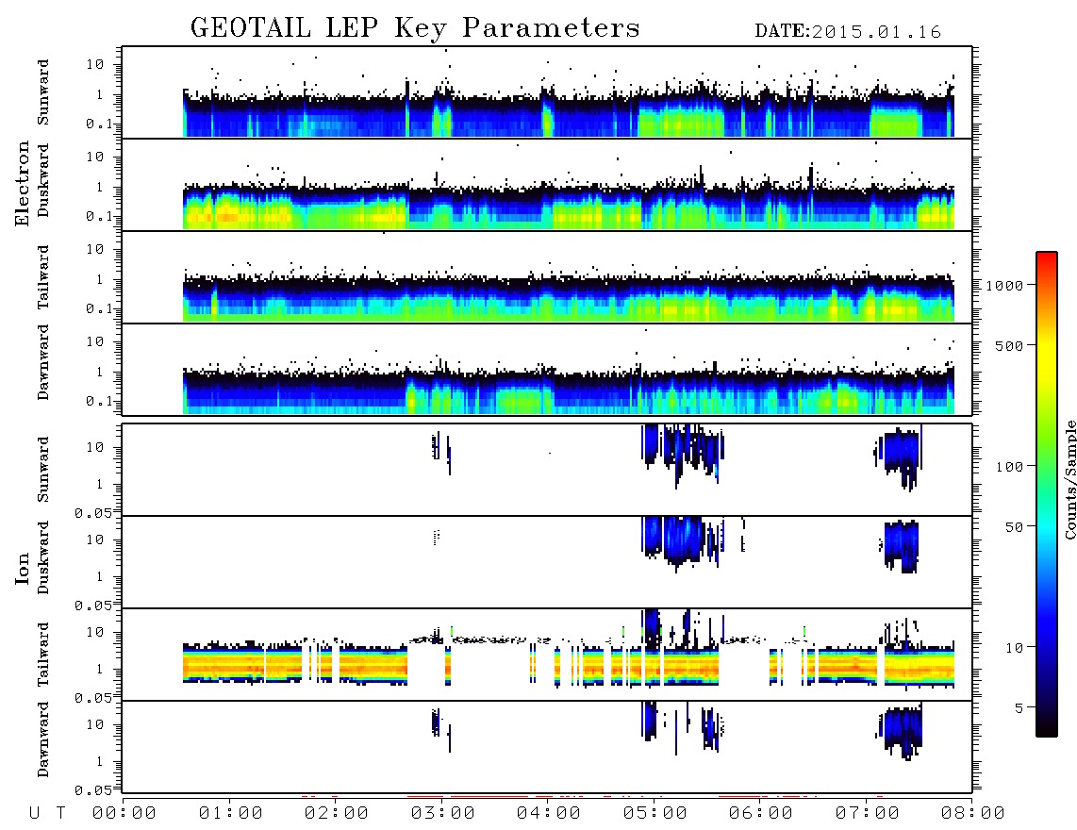This screenshot has width=1077, height=830.
Task: Click the Ion Duskward burst near 07:15
Action: [901, 545]
